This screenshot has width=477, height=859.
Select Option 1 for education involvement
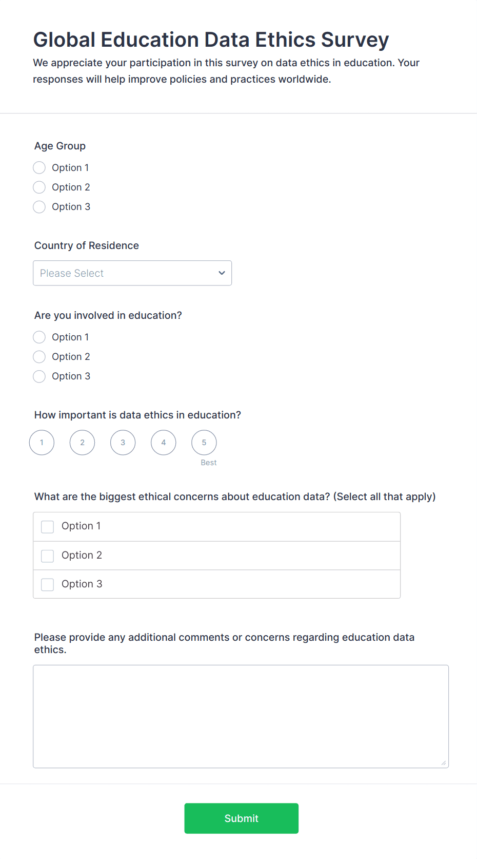(x=39, y=337)
